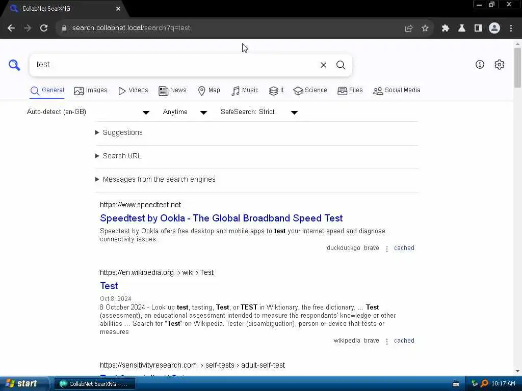Image resolution: width=522 pixels, height=391 pixels.
Task: Open the options dots for the Wikipedia result
Action: (x=386, y=342)
